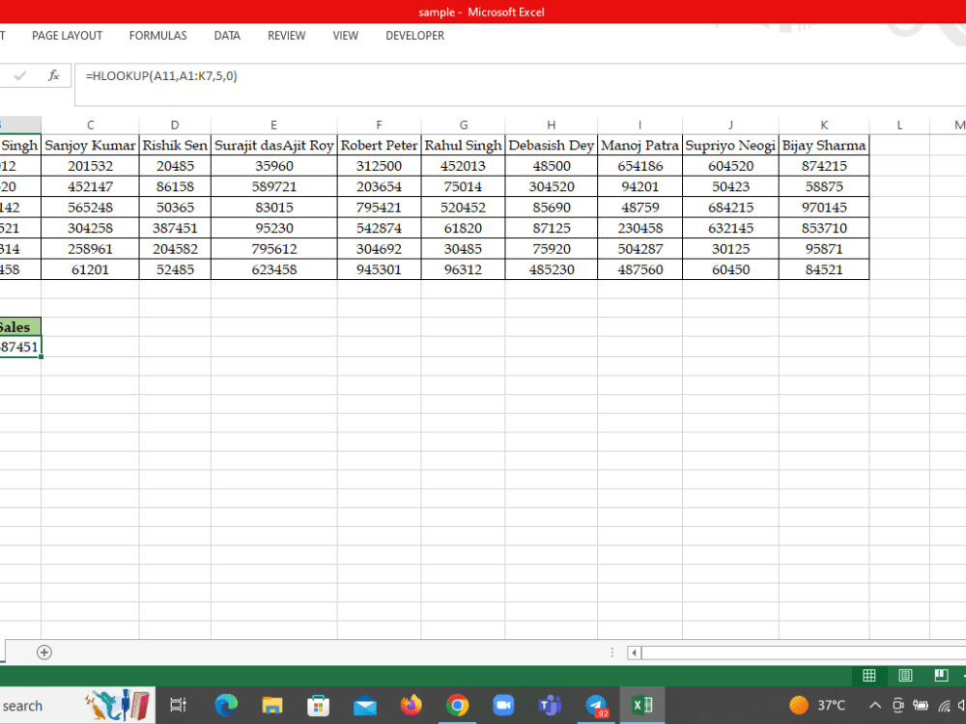Select column K header
The image size is (966, 724).
824,125
